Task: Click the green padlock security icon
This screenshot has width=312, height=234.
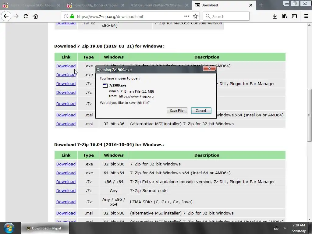Action: tap(72, 16)
